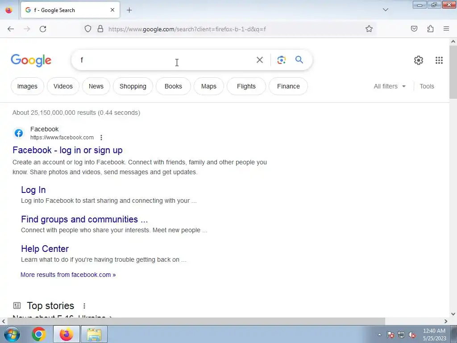The height and width of the screenshot is (343, 457).
Task: Open the Facebook 'Log In' sitelink
Action: (x=33, y=190)
